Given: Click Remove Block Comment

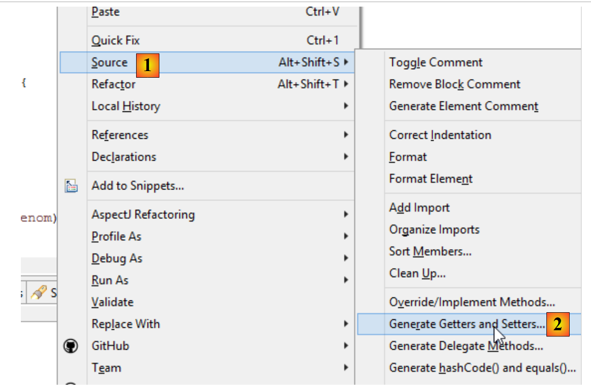Looking at the screenshot, I should pos(454,84).
